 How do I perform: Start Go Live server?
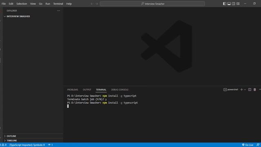point(248,145)
